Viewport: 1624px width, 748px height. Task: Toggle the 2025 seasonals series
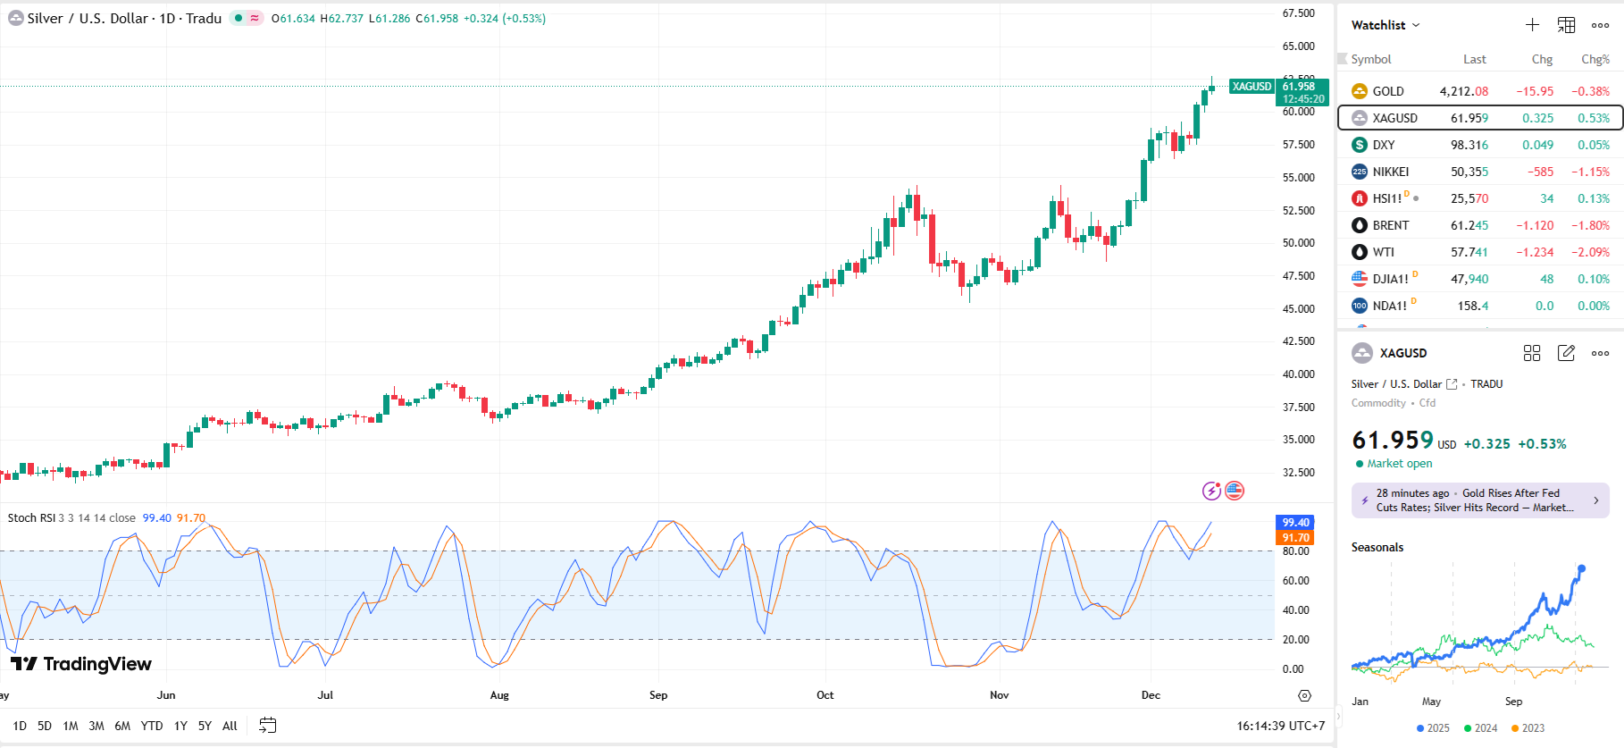pyautogui.click(x=1433, y=728)
